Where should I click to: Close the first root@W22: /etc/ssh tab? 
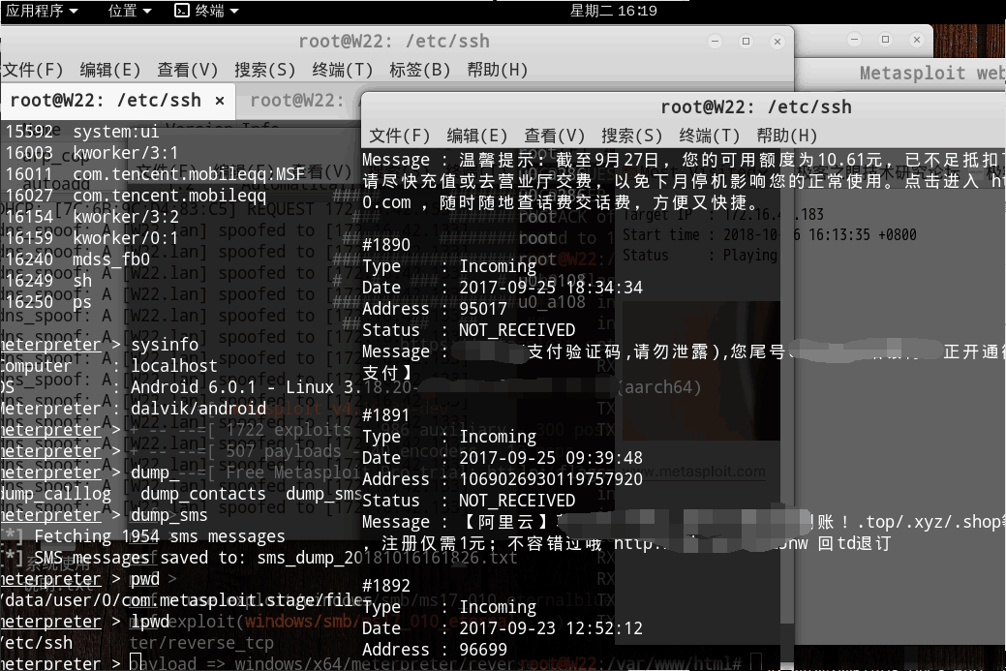[x=220, y=101]
